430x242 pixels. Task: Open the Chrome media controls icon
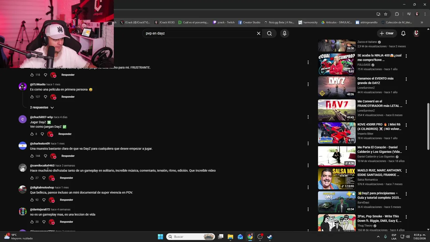[409, 14]
